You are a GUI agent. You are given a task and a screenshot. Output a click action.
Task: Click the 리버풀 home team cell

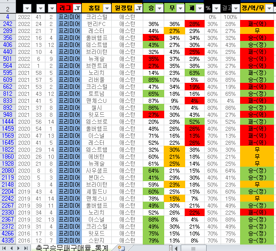pyautogui.click(x=96, y=80)
